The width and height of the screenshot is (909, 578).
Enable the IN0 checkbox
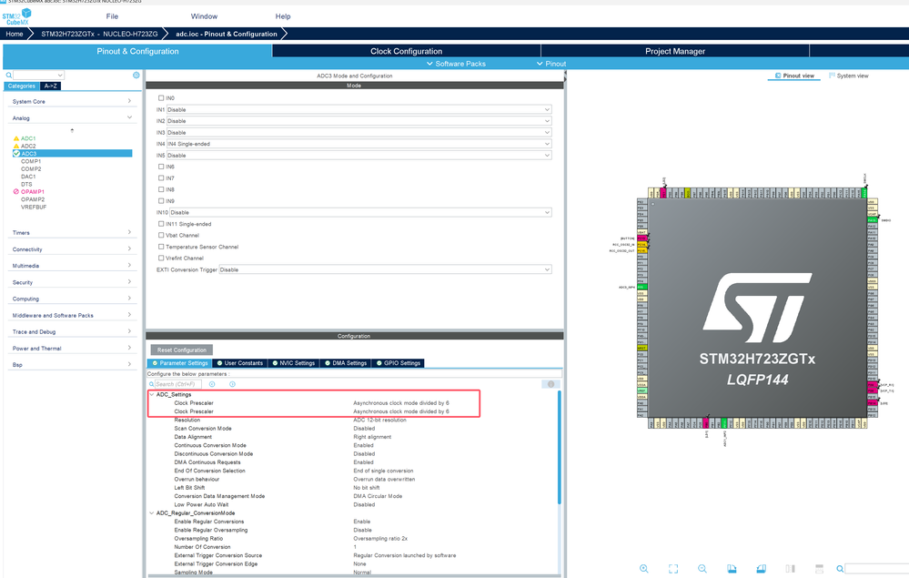pyautogui.click(x=161, y=98)
